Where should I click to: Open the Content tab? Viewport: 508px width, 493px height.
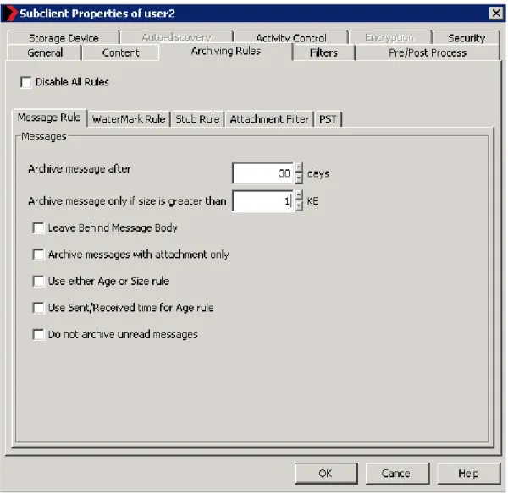[x=120, y=52]
